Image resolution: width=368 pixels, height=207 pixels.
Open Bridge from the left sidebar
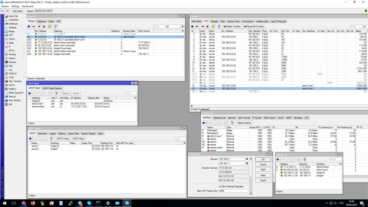(x=11, y=31)
